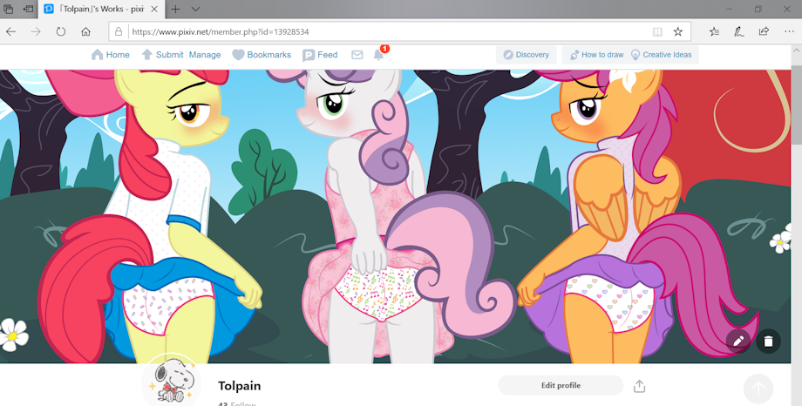Screen dimensions: 802x406
Task: Select the Tolpain's Works browser tab
Action: coord(101,10)
